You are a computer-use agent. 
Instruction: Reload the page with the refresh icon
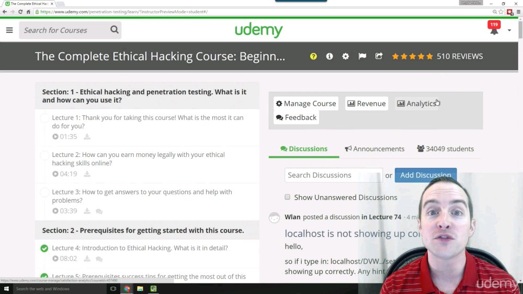(x=20, y=12)
